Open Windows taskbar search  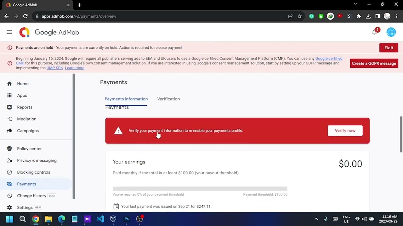[x=23, y=219]
